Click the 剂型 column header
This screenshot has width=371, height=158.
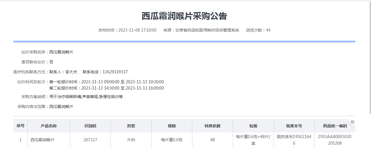coord(131,126)
